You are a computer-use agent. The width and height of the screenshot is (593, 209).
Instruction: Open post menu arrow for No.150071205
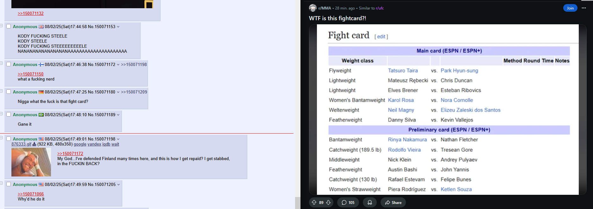[x=119, y=184]
